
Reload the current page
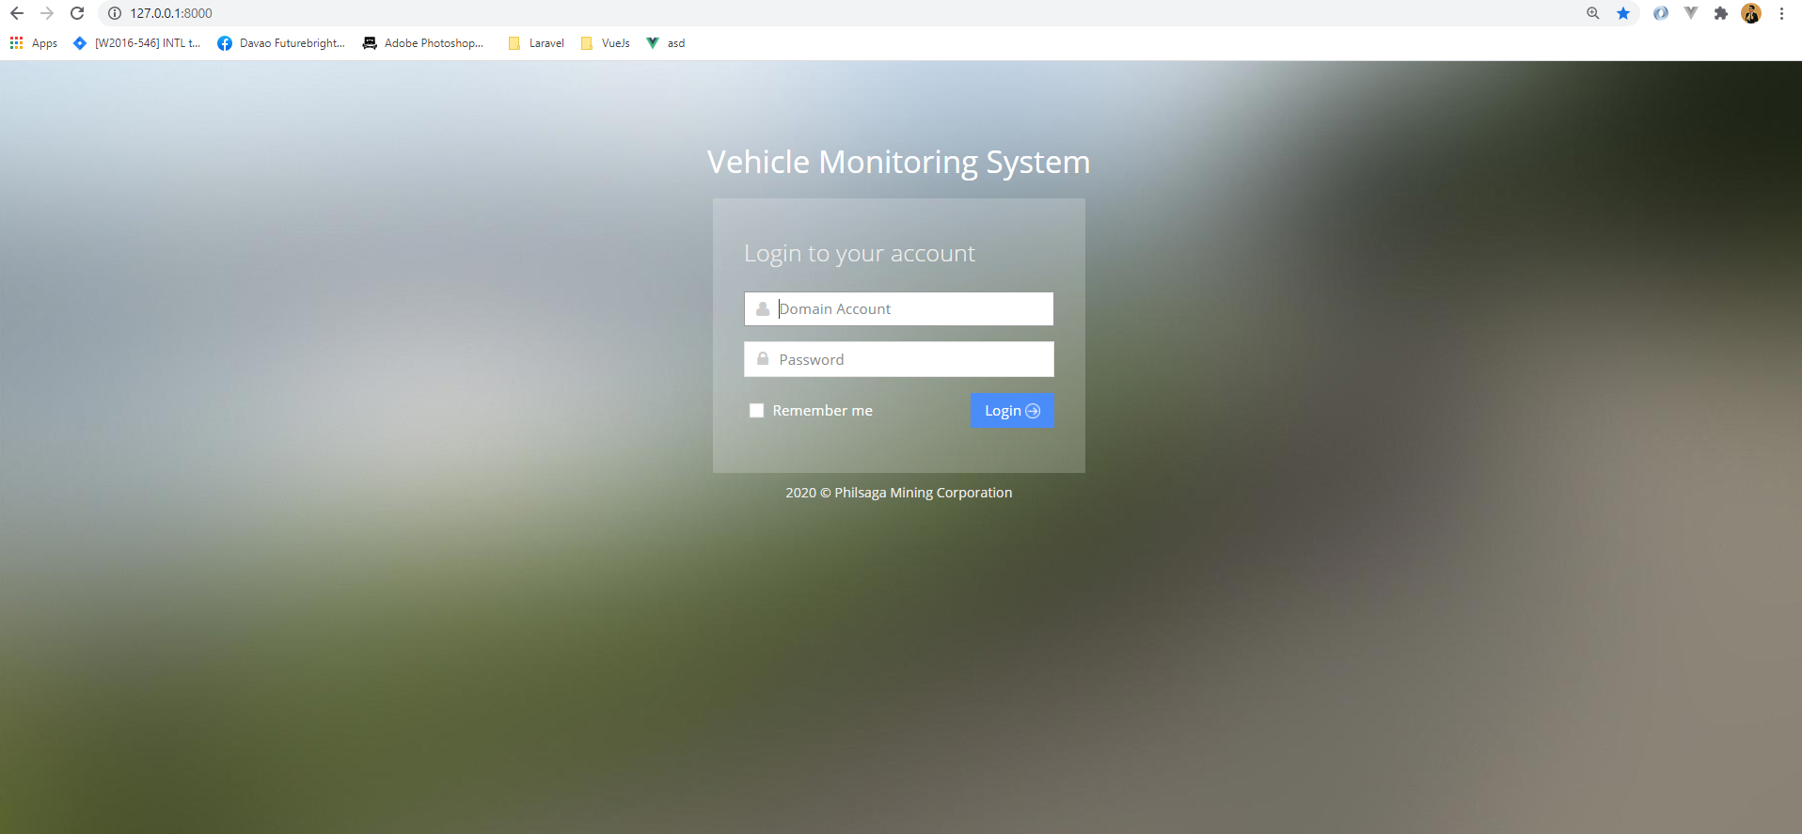77,13
